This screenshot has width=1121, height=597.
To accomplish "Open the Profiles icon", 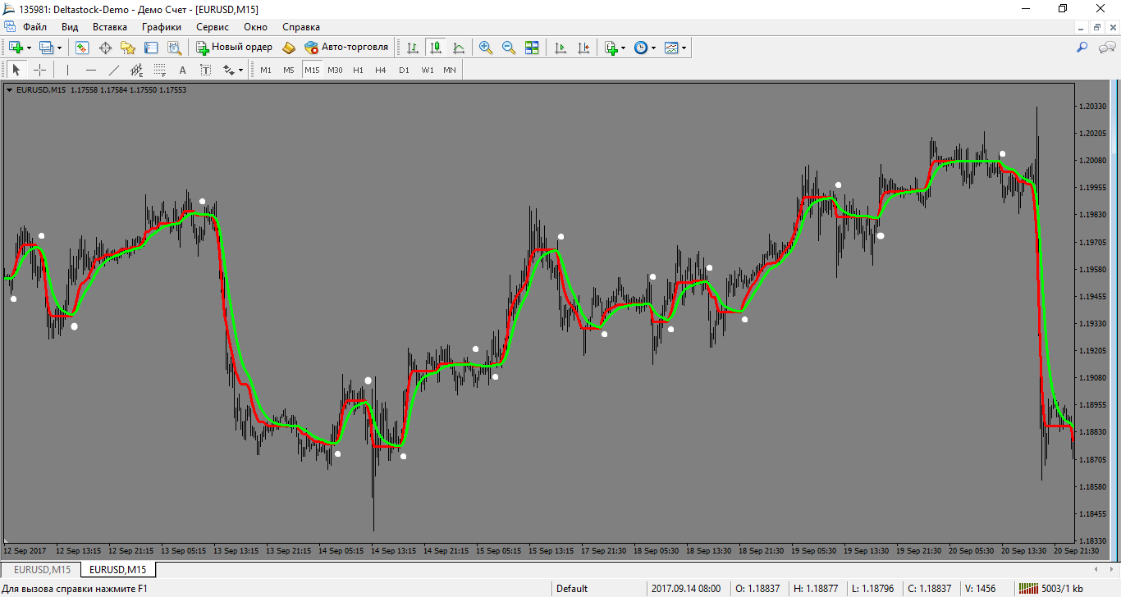I will (x=46, y=48).
